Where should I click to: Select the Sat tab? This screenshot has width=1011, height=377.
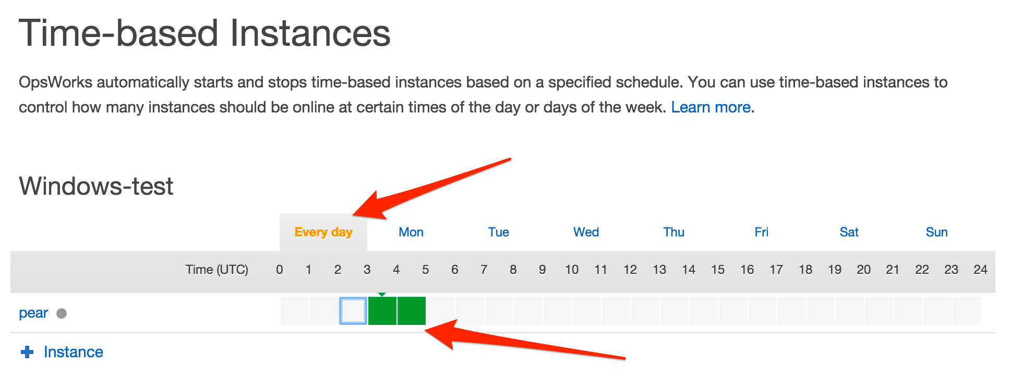pos(849,232)
